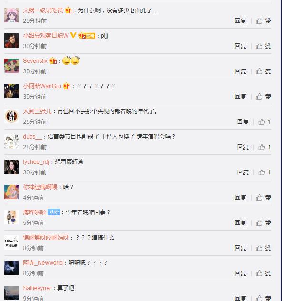This screenshot has width=282, height=301.
Task: Reply to 海哗啦啦's comment about 春晚
Action: click(x=240, y=223)
